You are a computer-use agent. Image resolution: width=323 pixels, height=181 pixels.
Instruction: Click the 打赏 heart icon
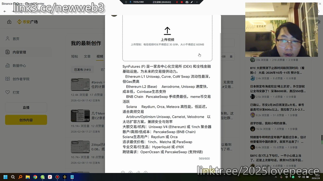tap(8, 92)
